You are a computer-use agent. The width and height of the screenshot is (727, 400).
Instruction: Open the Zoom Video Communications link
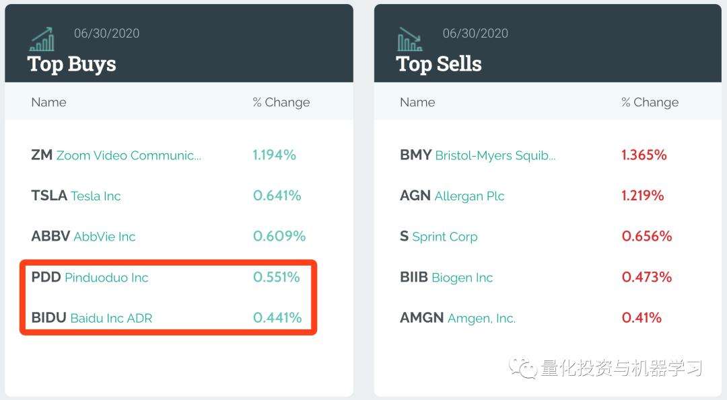coord(128,155)
